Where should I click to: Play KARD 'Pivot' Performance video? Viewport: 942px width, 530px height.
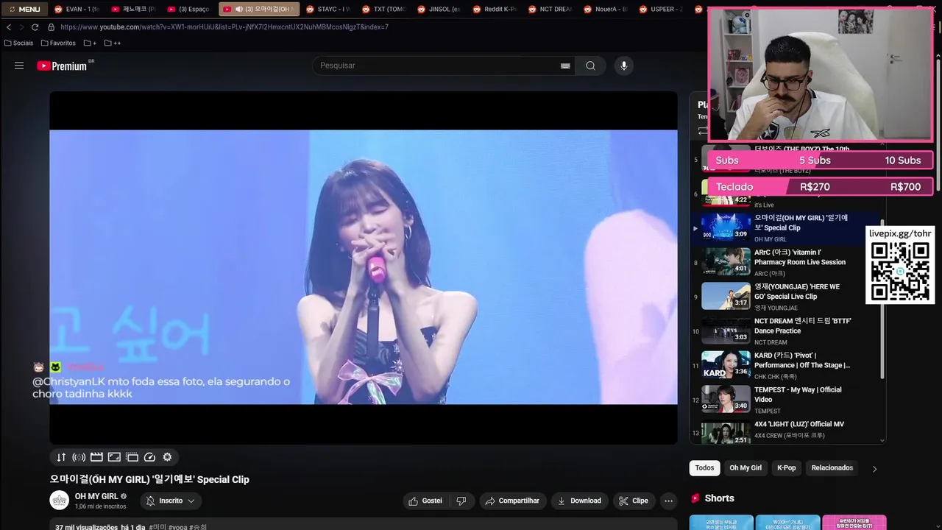pyautogui.click(x=784, y=364)
